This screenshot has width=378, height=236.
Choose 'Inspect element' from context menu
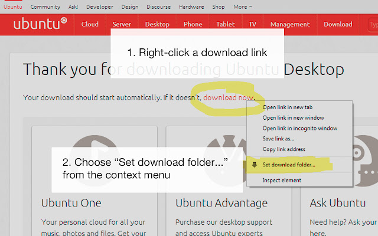[282, 181]
